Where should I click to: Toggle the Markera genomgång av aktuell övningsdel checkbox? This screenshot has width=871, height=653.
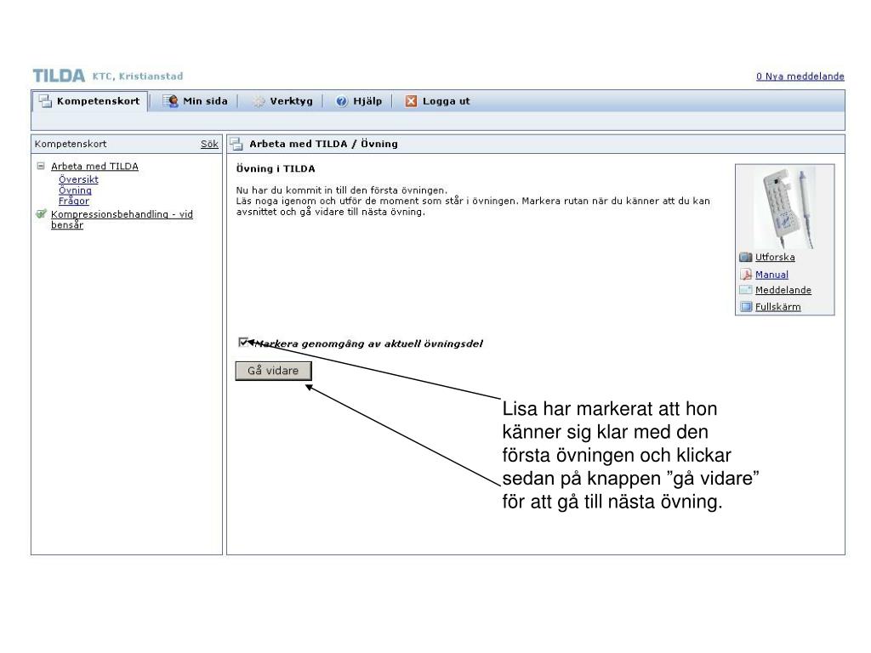pyautogui.click(x=242, y=342)
